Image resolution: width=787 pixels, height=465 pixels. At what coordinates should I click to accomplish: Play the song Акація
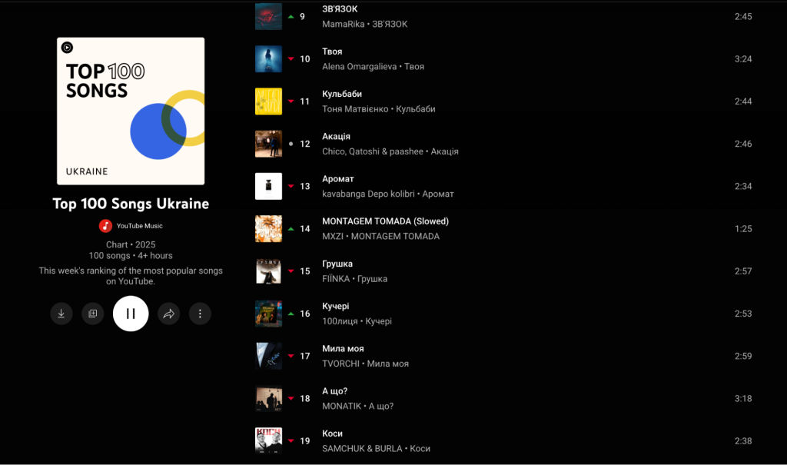point(337,137)
